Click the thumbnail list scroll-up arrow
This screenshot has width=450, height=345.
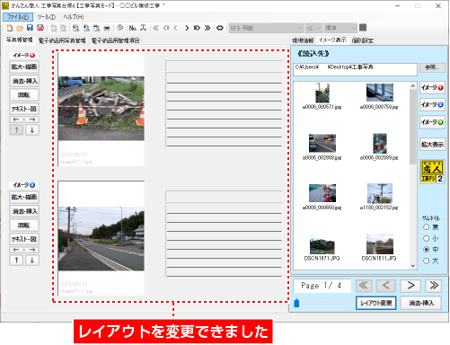[413, 86]
